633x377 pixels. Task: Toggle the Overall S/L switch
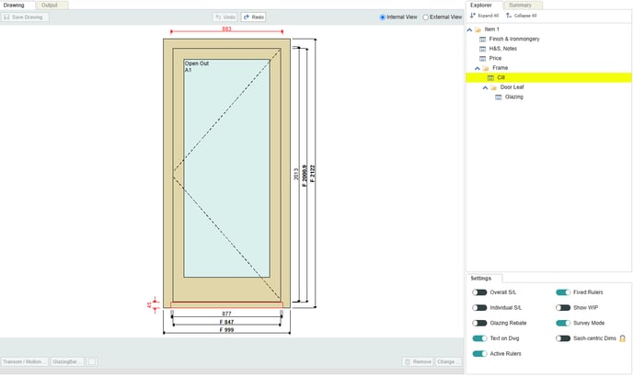pyautogui.click(x=479, y=292)
